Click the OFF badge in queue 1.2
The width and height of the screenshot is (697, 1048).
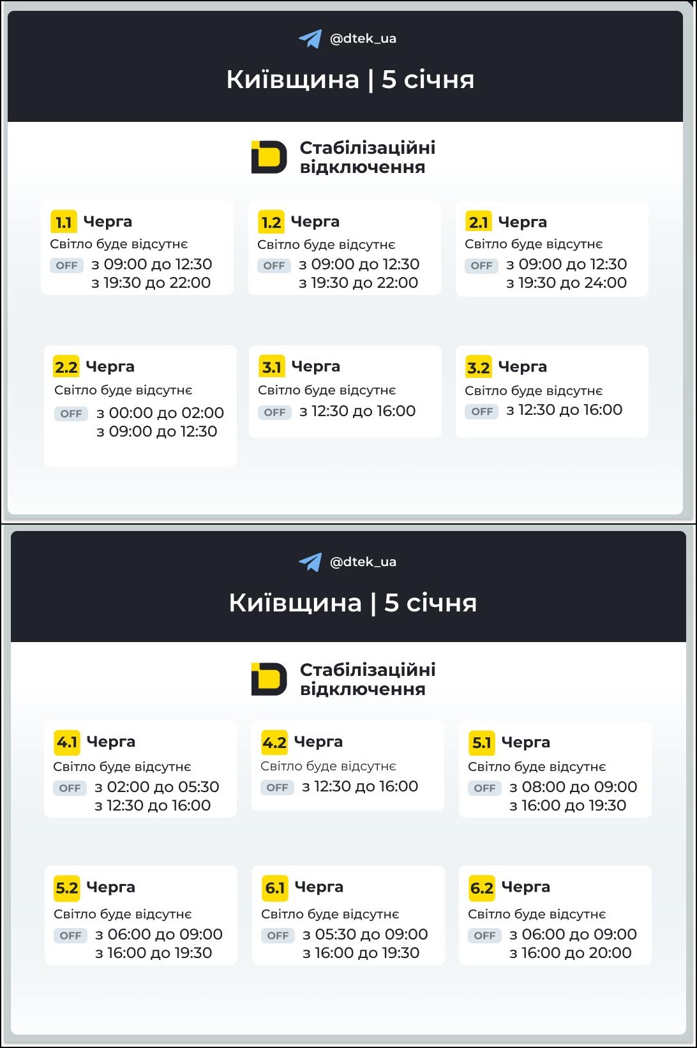274,266
